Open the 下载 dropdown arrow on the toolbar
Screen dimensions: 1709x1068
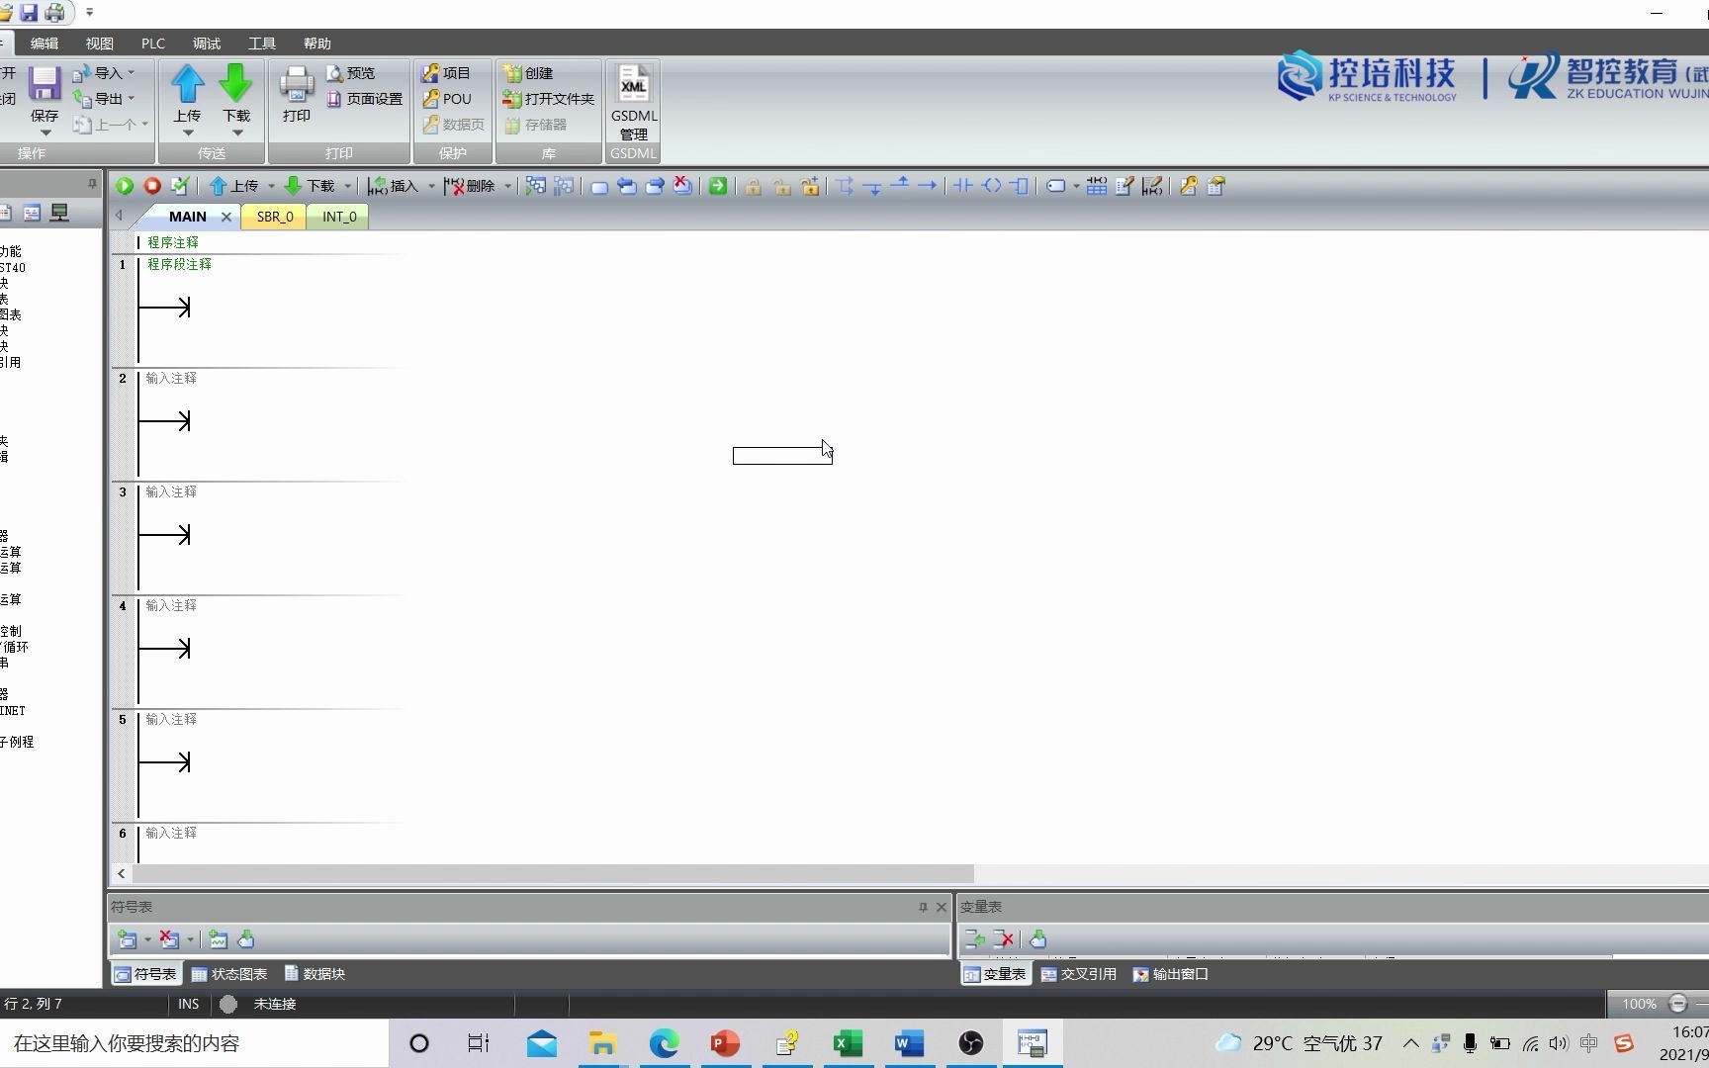point(347,186)
